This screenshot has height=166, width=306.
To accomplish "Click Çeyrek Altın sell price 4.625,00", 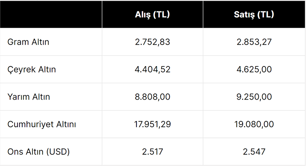I will point(254,69).
